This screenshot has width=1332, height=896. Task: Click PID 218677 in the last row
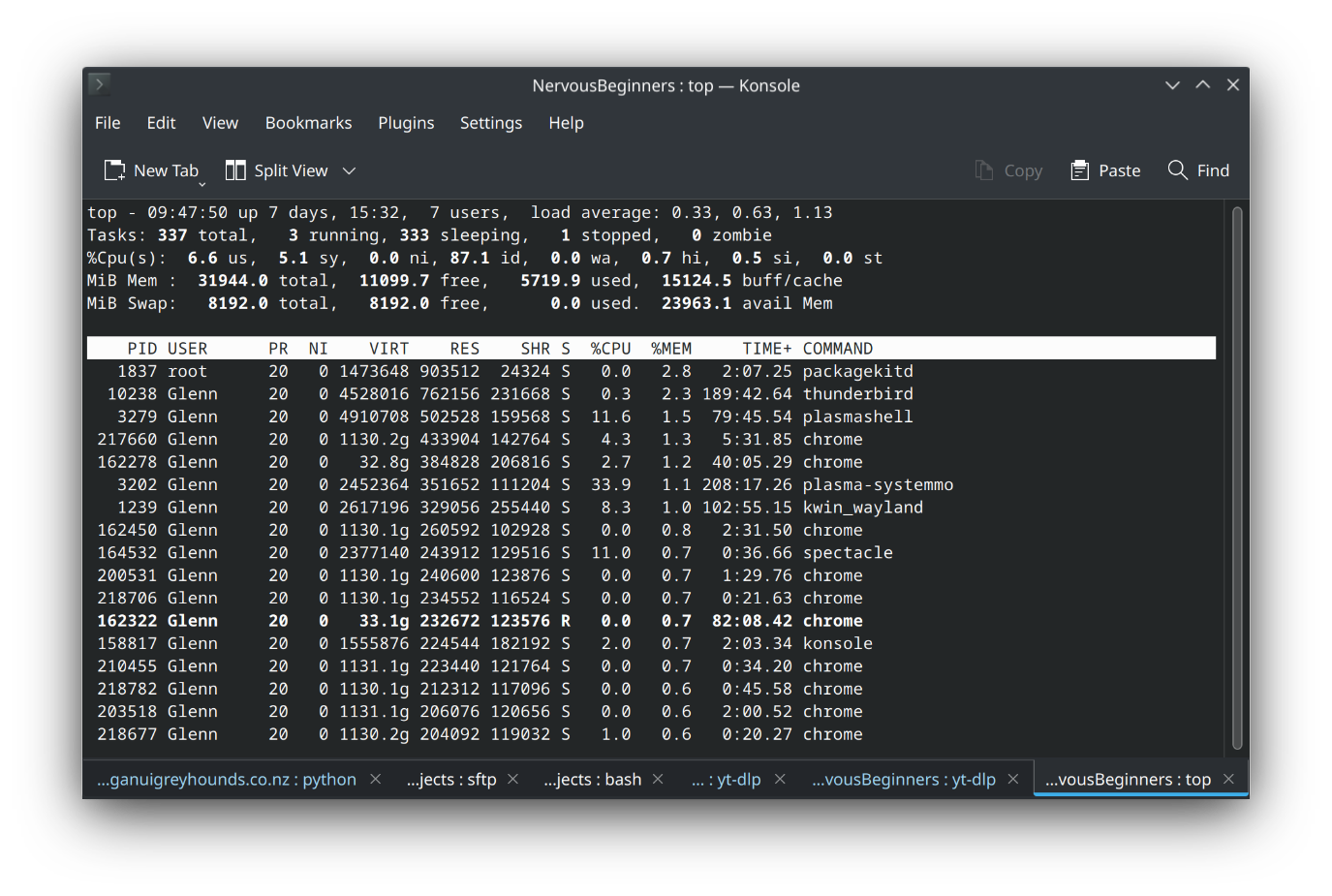[x=127, y=734]
